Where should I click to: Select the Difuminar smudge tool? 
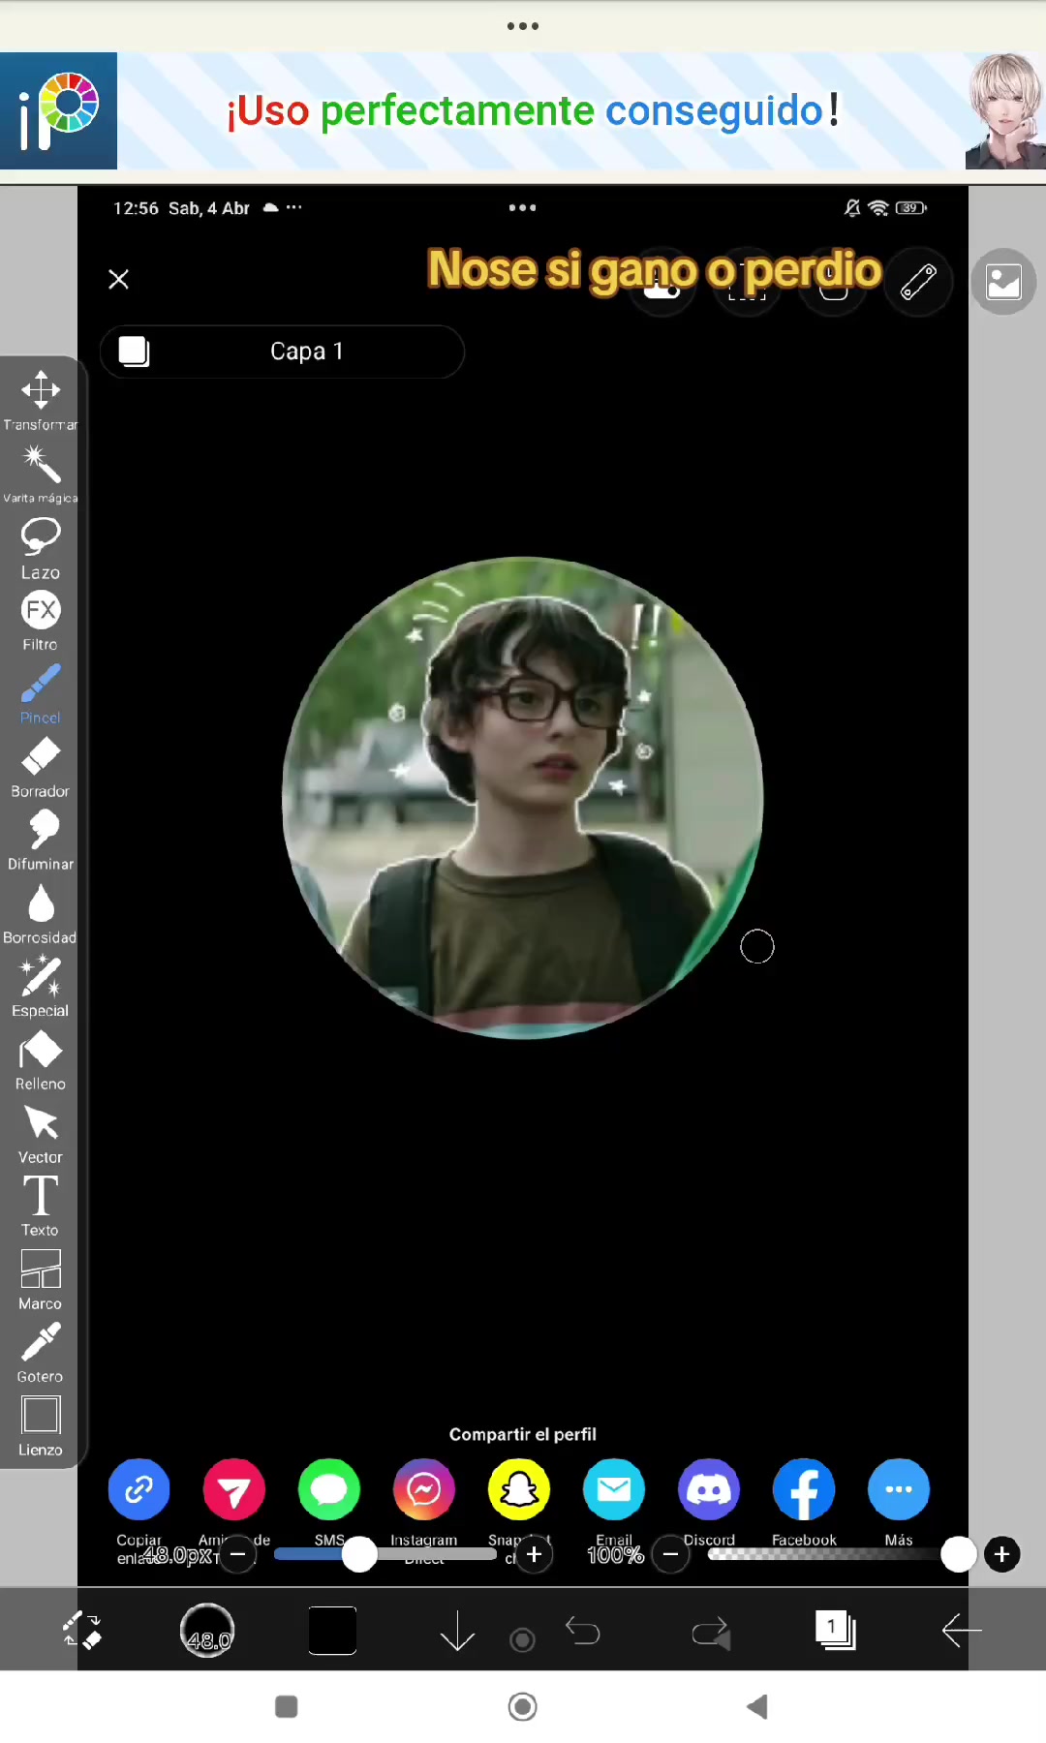pyautogui.click(x=41, y=840)
